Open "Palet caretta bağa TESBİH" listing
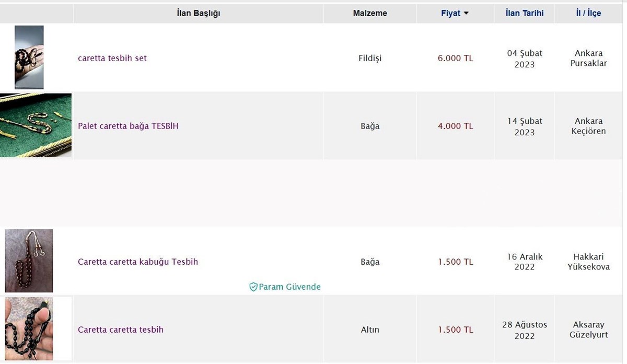Screen dimensions: 627x364 128,126
